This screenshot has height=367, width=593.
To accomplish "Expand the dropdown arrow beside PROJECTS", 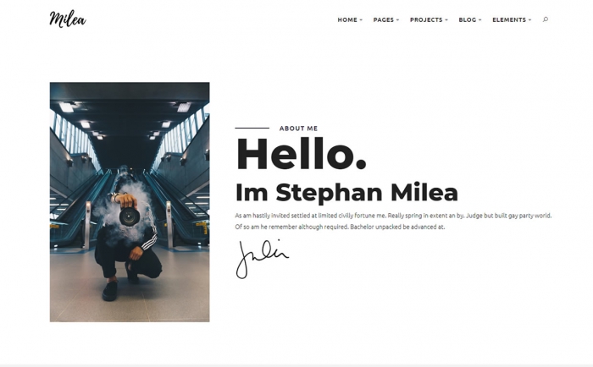I will tap(446, 20).
